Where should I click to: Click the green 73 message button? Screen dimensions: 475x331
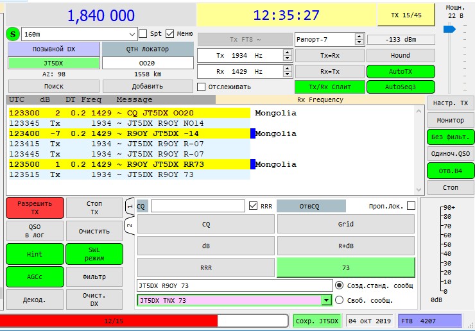(346, 266)
